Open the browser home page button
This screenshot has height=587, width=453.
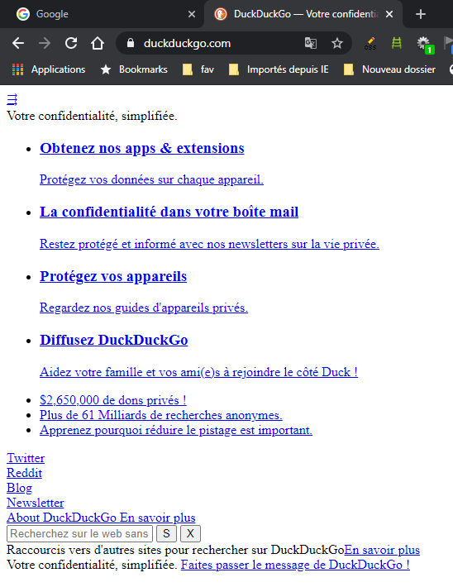click(x=98, y=44)
